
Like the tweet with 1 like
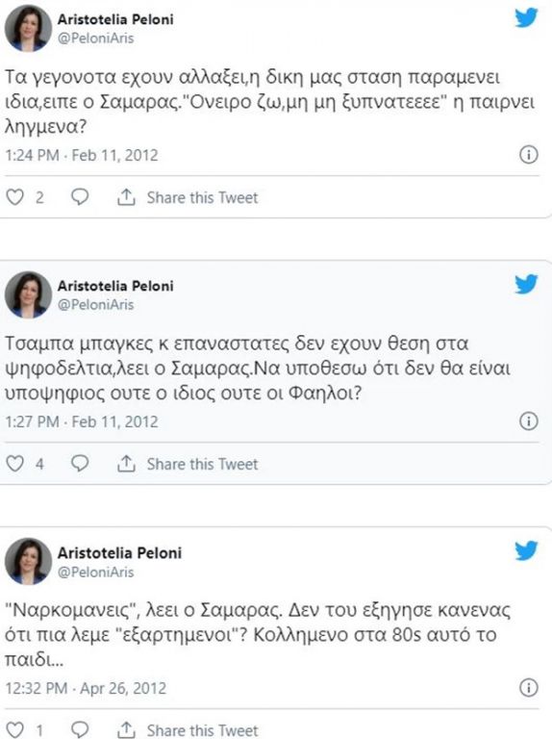pyautogui.click(x=14, y=730)
